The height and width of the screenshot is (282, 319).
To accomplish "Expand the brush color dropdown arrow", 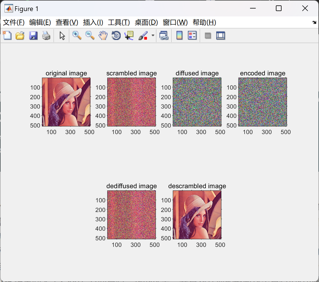I will [153, 35].
